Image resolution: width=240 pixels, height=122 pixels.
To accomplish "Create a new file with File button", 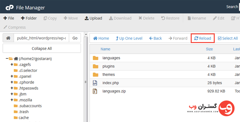I will click(x=9, y=18).
